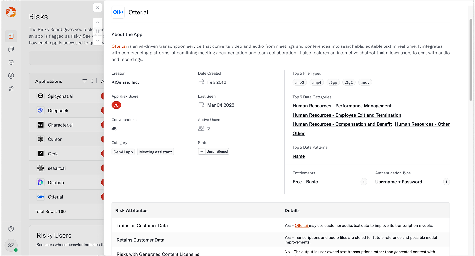The image size is (475, 256).
Task: Click the Duobao app icon
Action: point(41,182)
